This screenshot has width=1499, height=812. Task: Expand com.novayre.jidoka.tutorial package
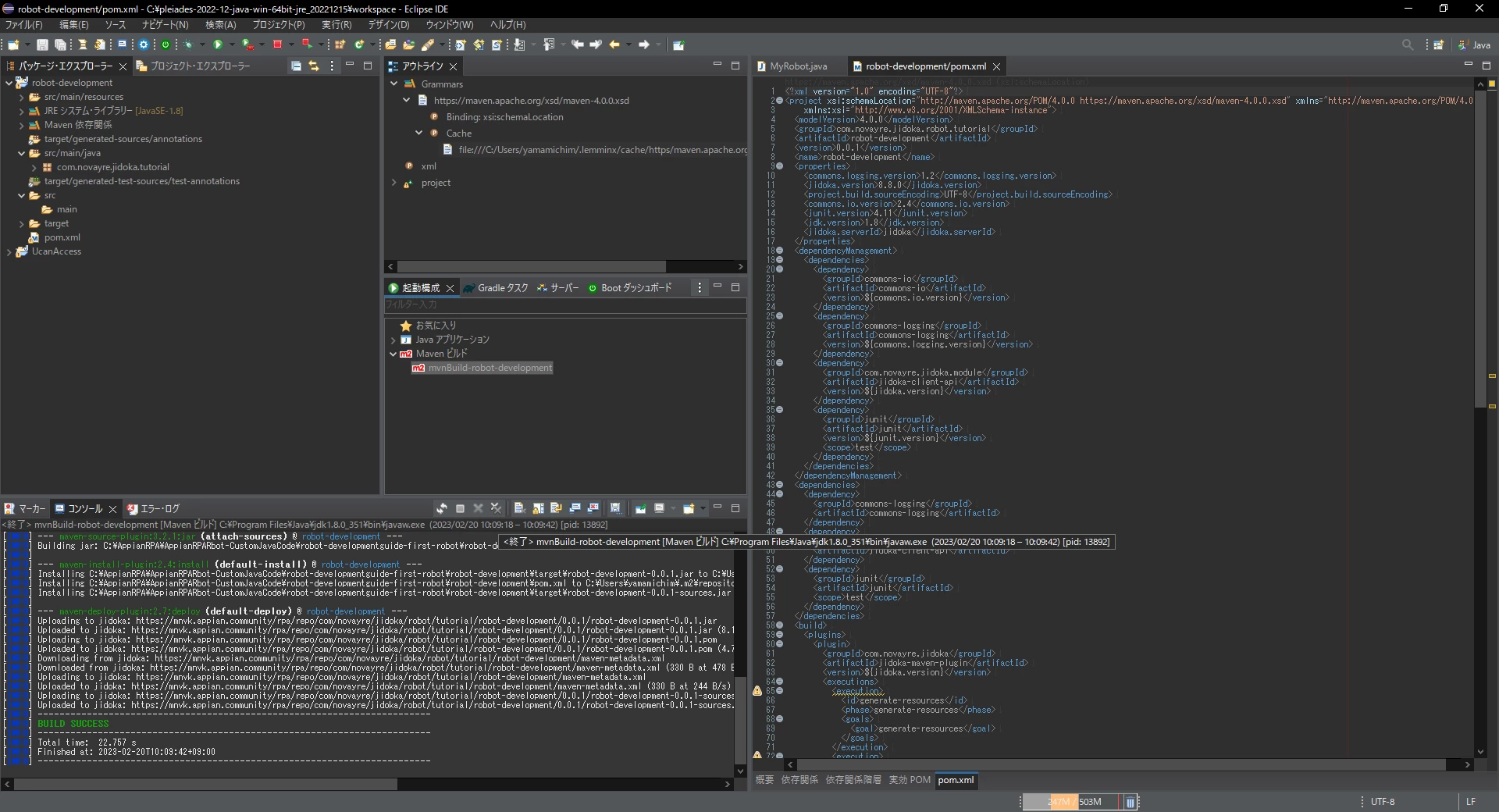(34, 167)
